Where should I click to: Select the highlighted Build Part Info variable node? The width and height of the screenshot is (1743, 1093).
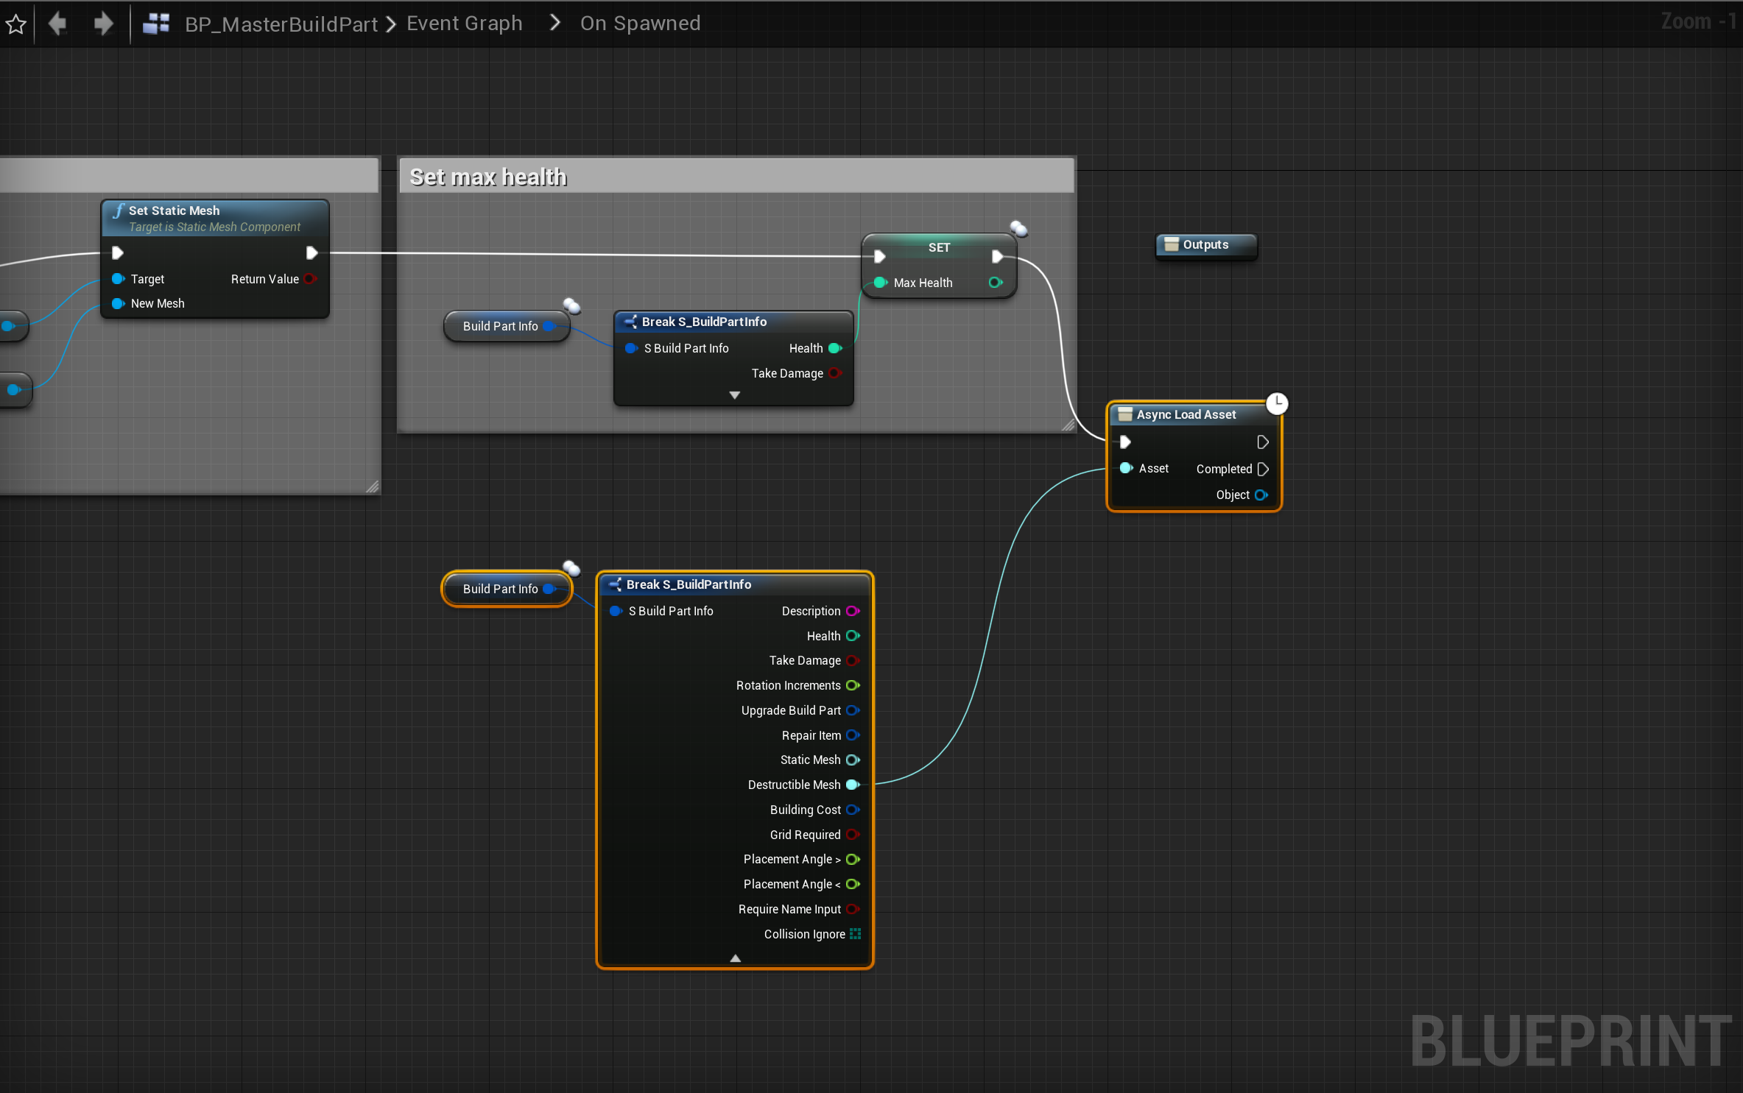(501, 589)
